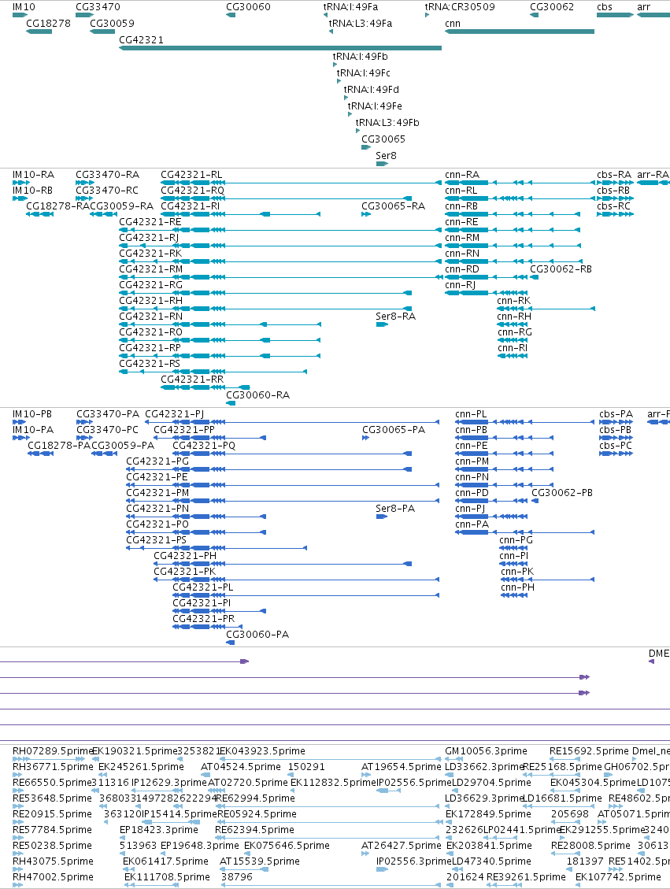Select transcript CG30065-RA
The image size is (670, 889).
tap(394, 206)
